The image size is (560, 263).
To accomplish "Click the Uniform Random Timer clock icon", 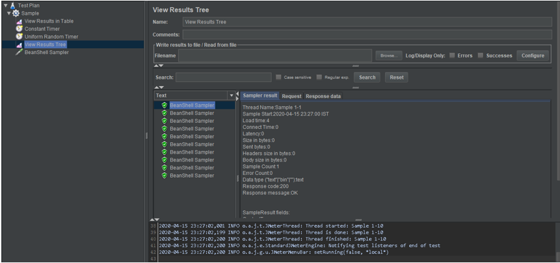I will [19, 37].
